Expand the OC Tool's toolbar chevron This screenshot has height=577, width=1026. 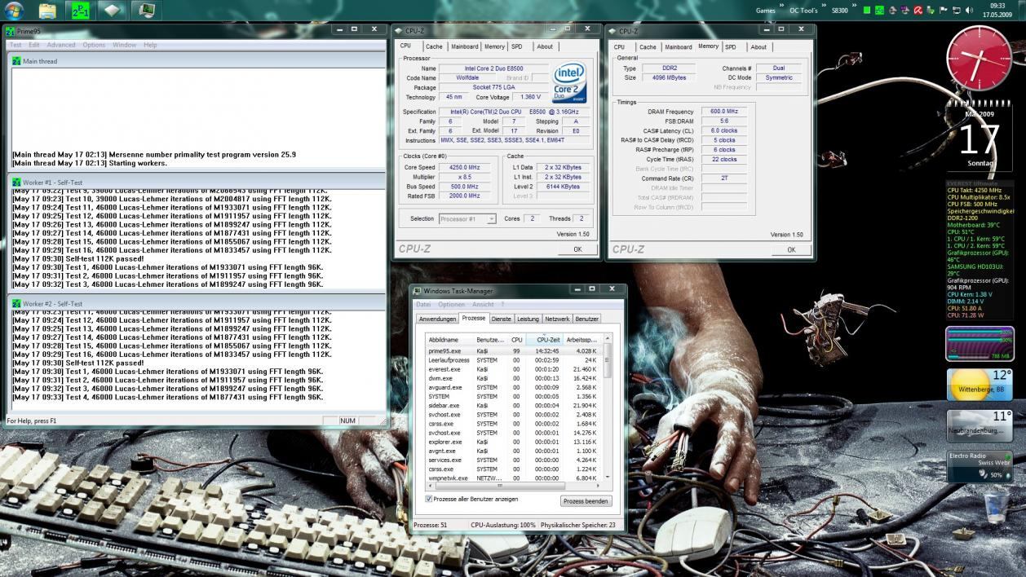pyautogui.click(x=824, y=7)
